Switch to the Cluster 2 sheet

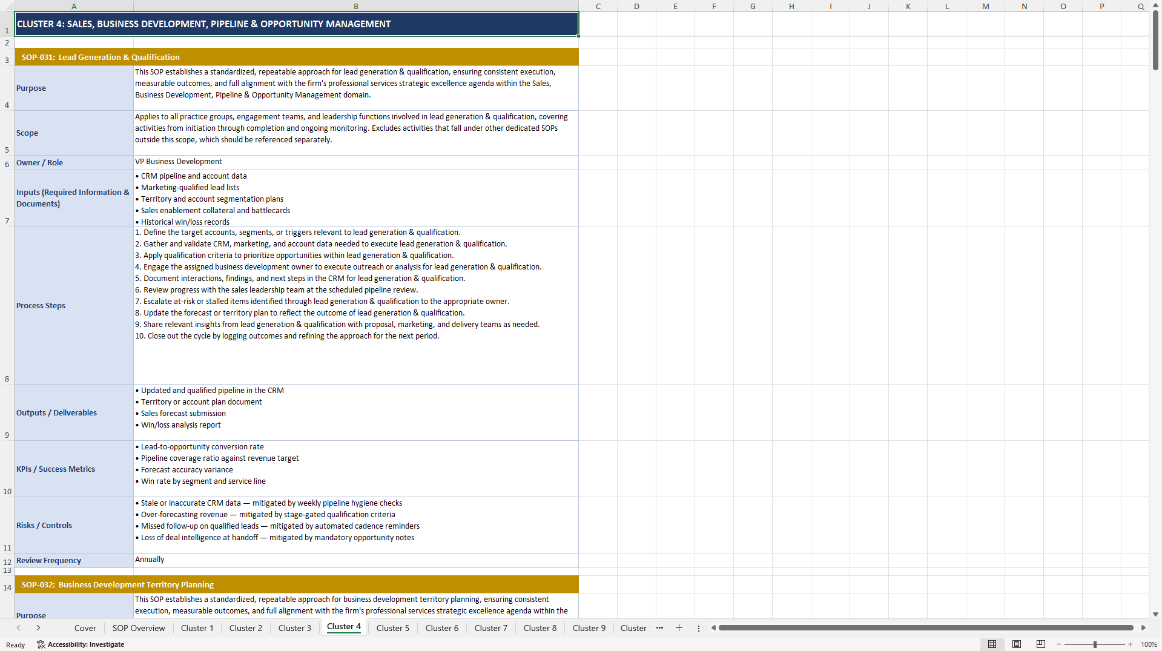[x=246, y=628]
